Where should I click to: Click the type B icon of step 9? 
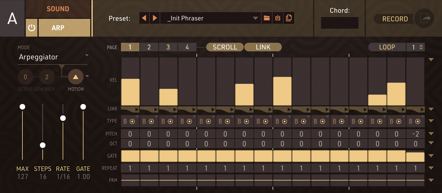(x=277, y=122)
